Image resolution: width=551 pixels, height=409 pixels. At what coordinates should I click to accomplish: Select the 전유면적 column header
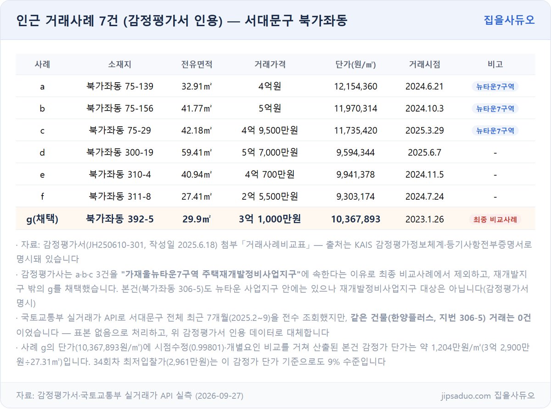tap(197, 64)
